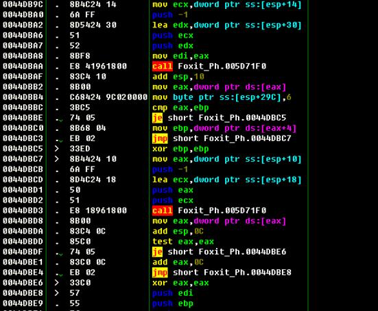This screenshot has width=378, height=311.
Task: Select test eax,eax line
Action: coord(183,241)
